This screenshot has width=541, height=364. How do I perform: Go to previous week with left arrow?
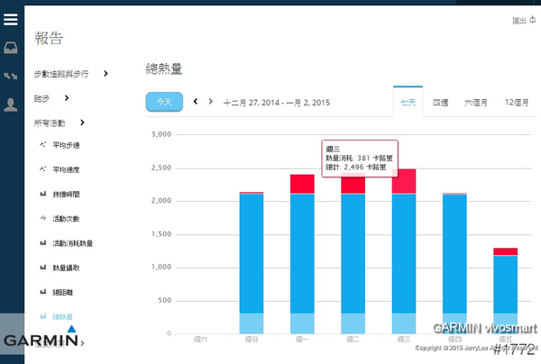click(x=197, y=102)
